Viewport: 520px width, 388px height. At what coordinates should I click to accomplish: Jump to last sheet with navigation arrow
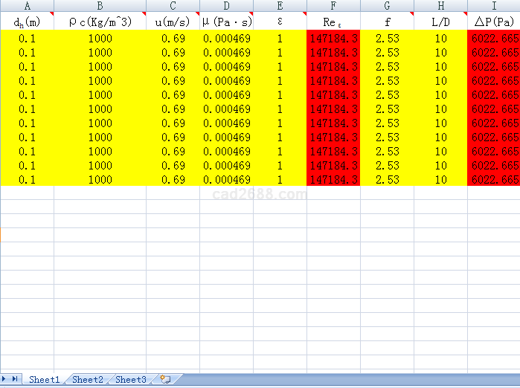[16, 379]
